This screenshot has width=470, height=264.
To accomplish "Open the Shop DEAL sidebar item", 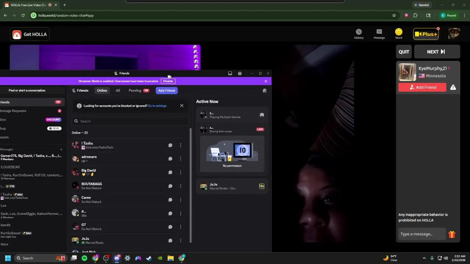I will pyautogui.click(x=32, y=128).
